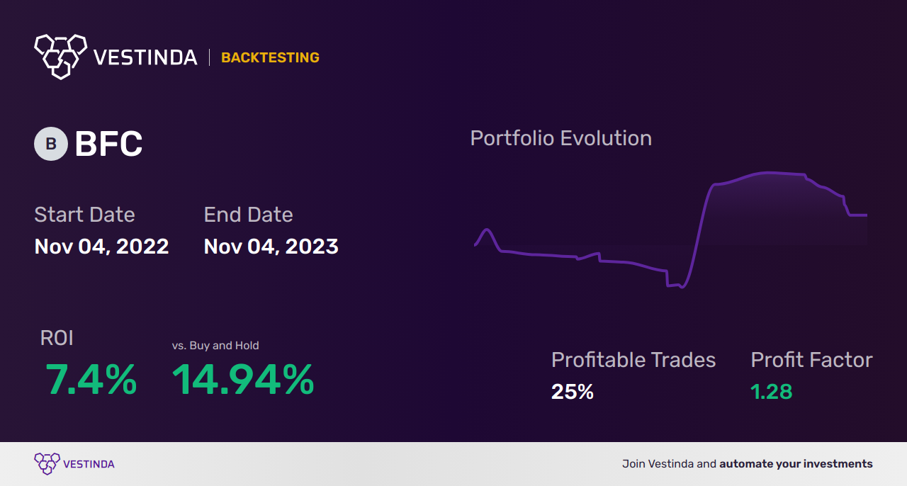
Task: Click the 14.94% buy and hold value
Action: [x=243, y=380]
